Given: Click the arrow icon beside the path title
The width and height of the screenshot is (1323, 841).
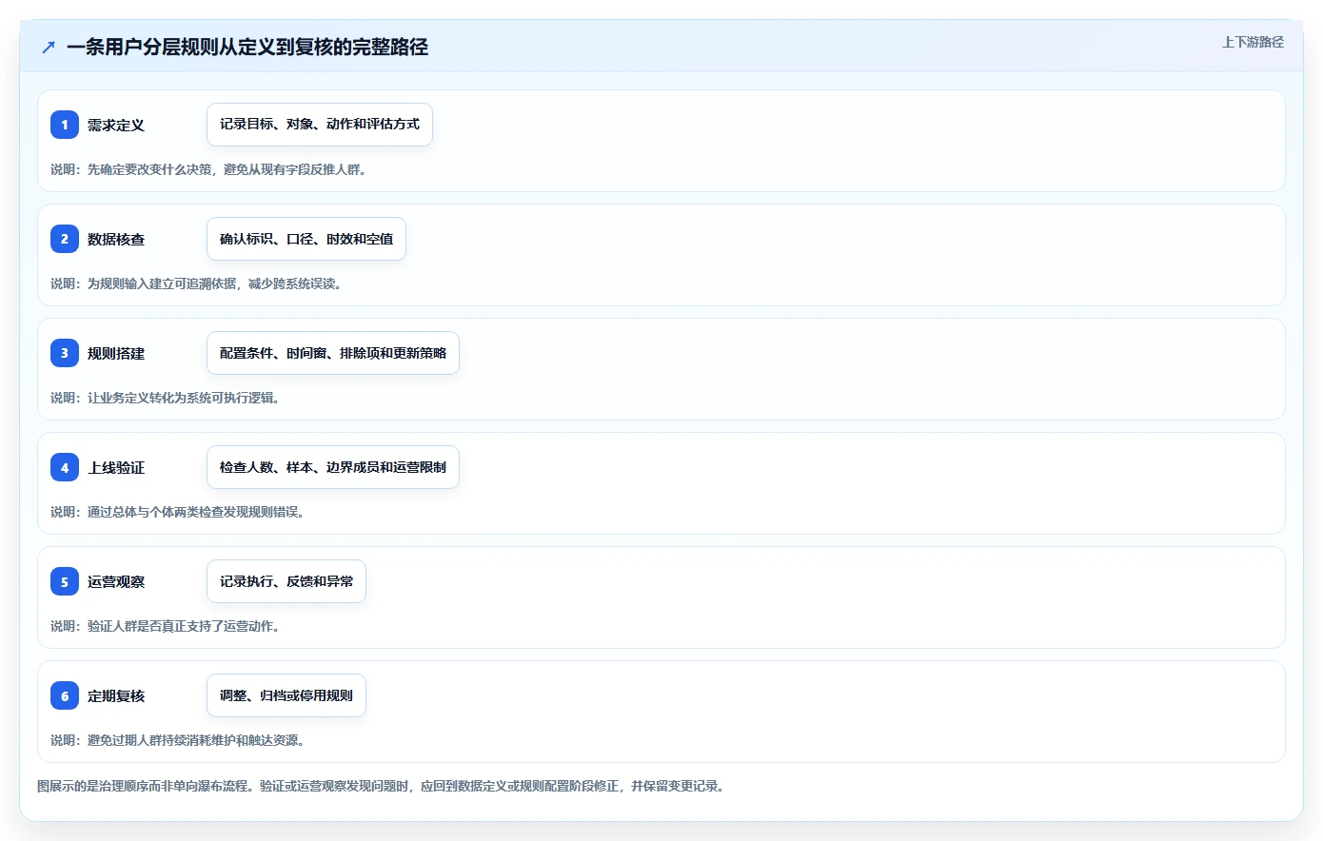Looking at the screenshot, I should tap(49, 47).
